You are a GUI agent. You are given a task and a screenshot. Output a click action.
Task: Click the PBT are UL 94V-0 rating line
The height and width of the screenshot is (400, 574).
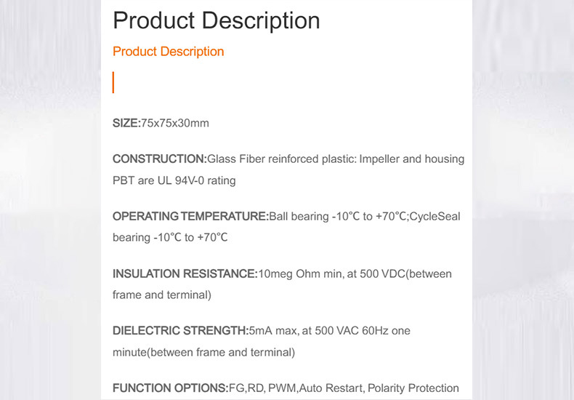pos(174,180)
